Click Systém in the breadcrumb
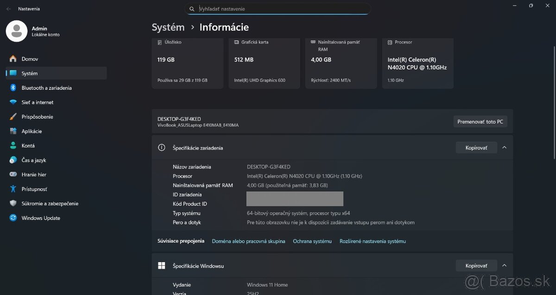 tap(168, 27)
